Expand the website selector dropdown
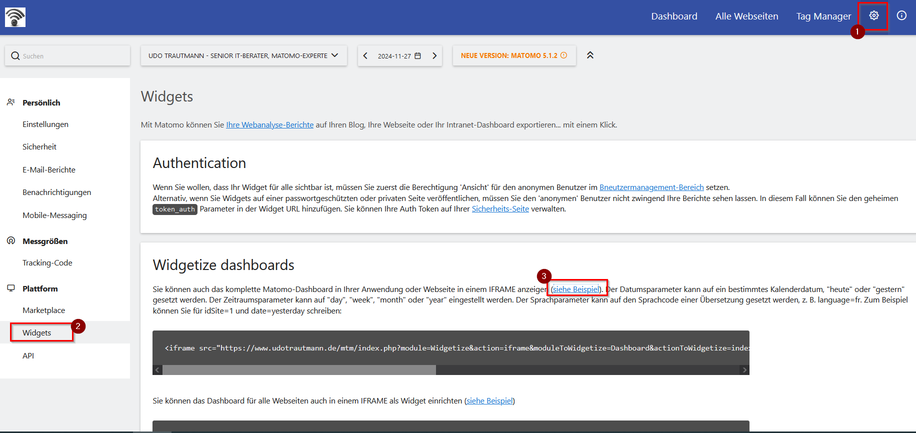Image resolution: width=916 pixels, height=433 pixels. pos(243,55)
